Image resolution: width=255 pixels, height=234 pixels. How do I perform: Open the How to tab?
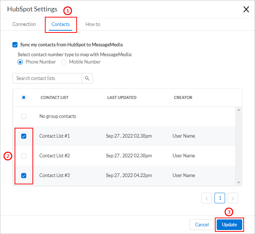click(93, 24)
